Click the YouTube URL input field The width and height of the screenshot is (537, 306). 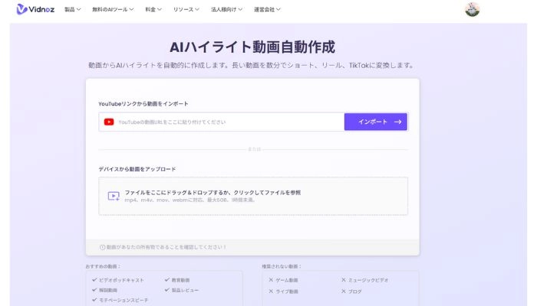(229, 122)
